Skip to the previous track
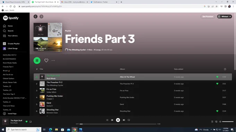 [112, 120]
